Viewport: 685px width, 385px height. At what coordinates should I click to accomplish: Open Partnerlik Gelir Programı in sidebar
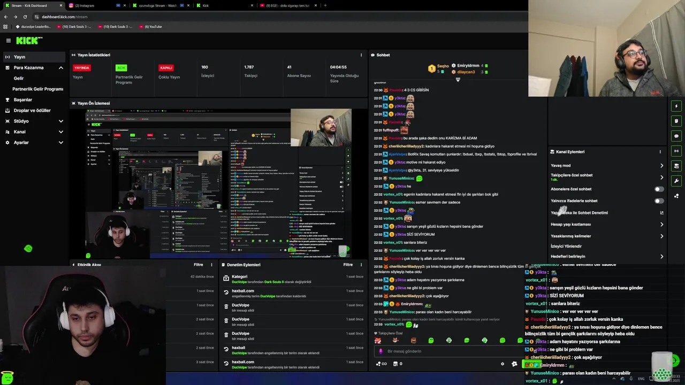click(38, 89)
